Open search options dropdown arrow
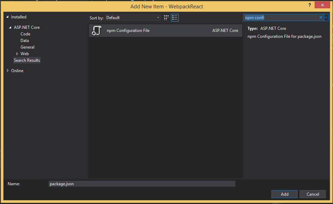Screen dimensions: 333x204 326,17
